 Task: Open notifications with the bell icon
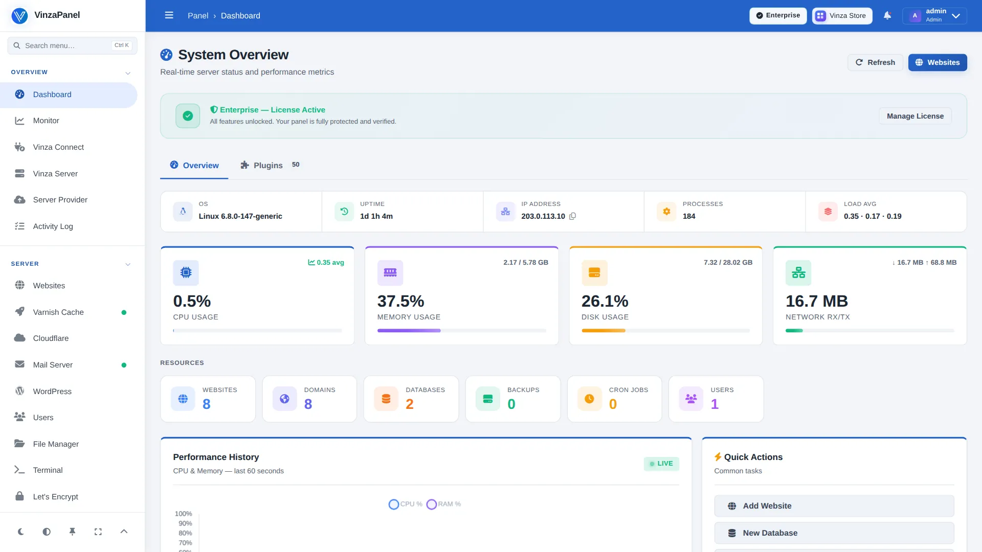tap(887, 15)
